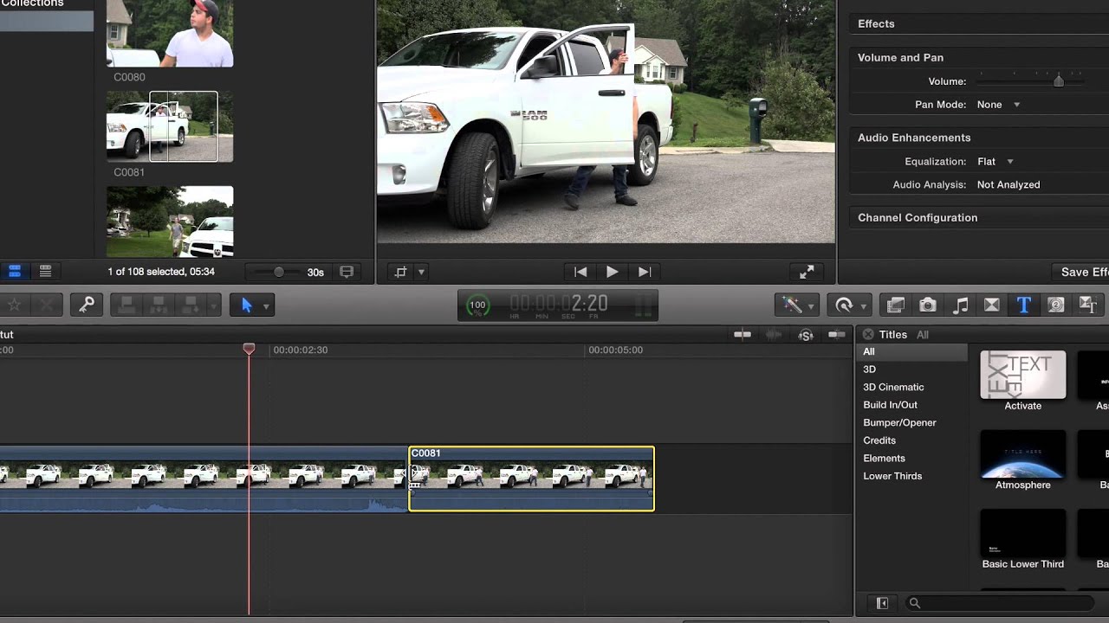1109x623 pixels.
Task: Select the All titles category
Action: point(911,352)
